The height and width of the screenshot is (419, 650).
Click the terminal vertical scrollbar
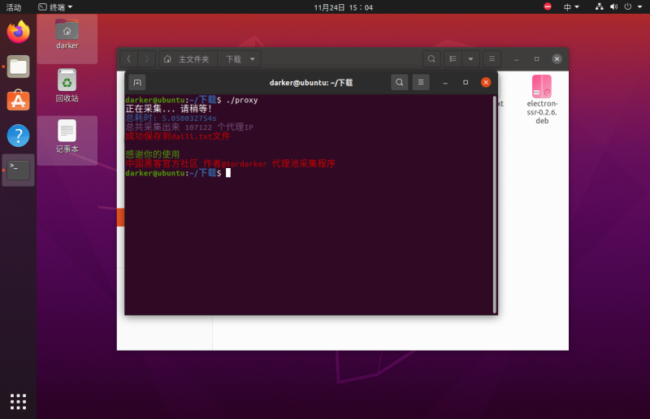click(x=494, y=203)
